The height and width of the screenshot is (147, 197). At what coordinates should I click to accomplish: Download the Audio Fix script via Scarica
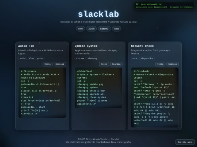(x=60, y=64)
